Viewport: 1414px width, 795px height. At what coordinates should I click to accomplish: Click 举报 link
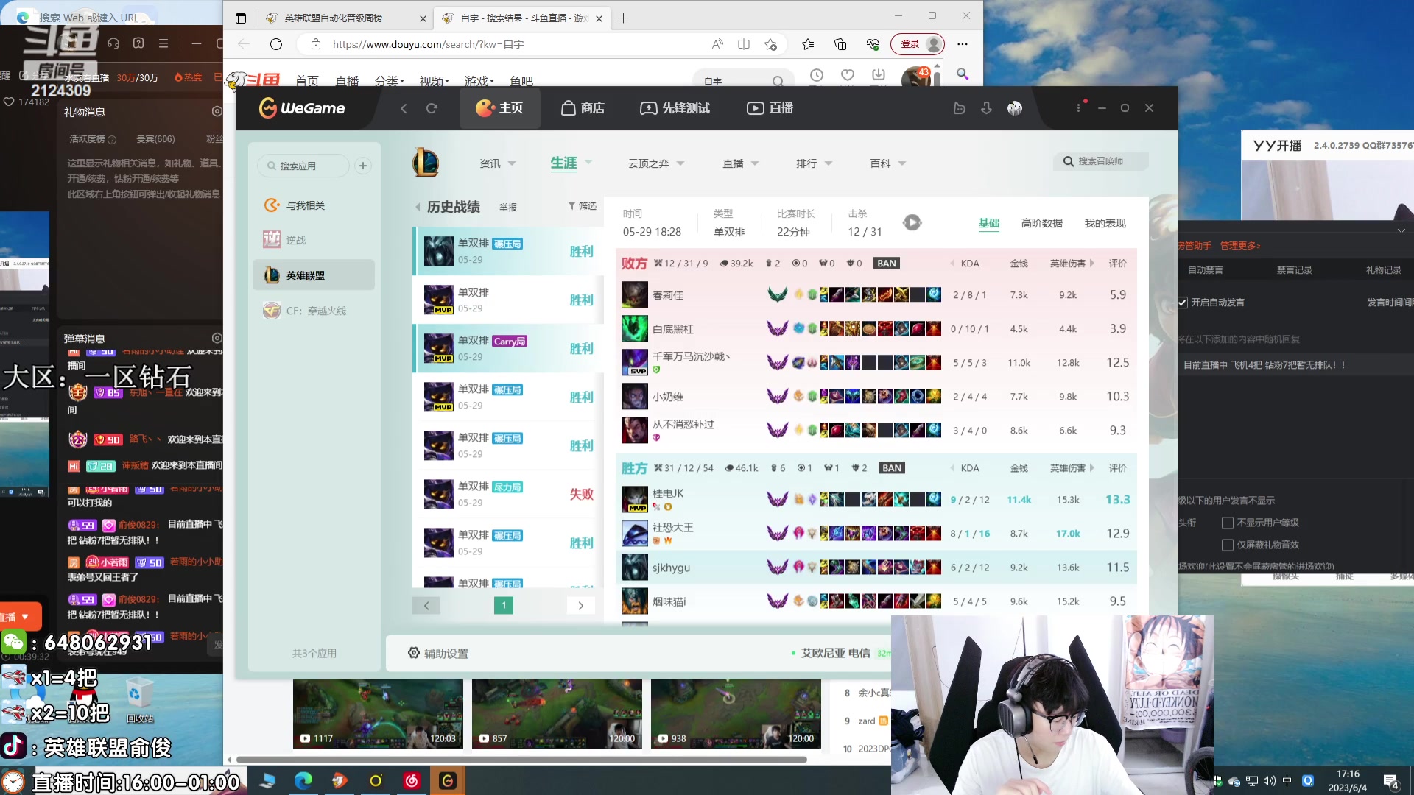pyautogui.click(x=508, y=208)
